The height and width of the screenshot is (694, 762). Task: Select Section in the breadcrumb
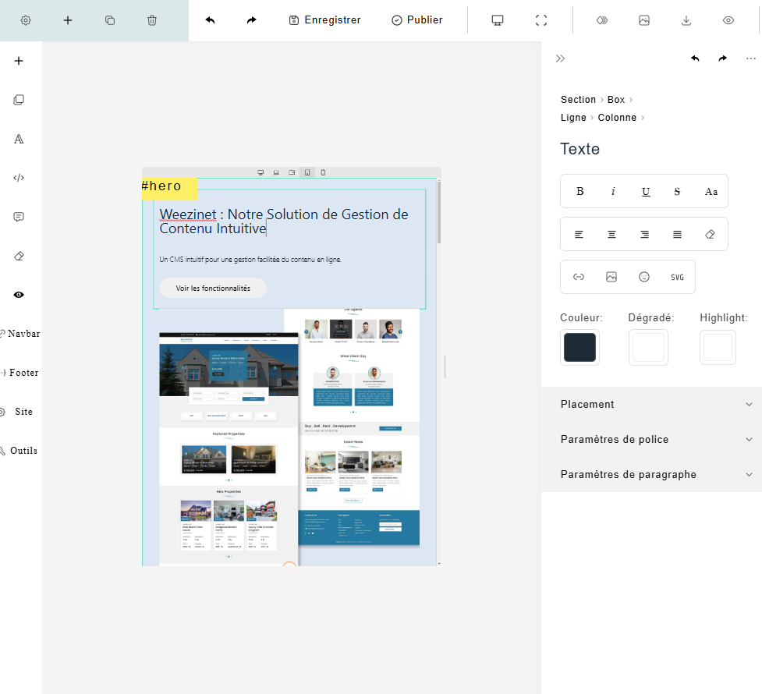(578, 100)
